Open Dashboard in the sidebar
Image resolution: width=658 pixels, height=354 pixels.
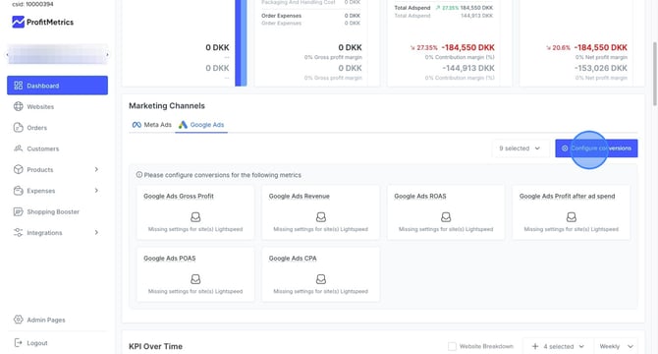(x=58, y=86)
